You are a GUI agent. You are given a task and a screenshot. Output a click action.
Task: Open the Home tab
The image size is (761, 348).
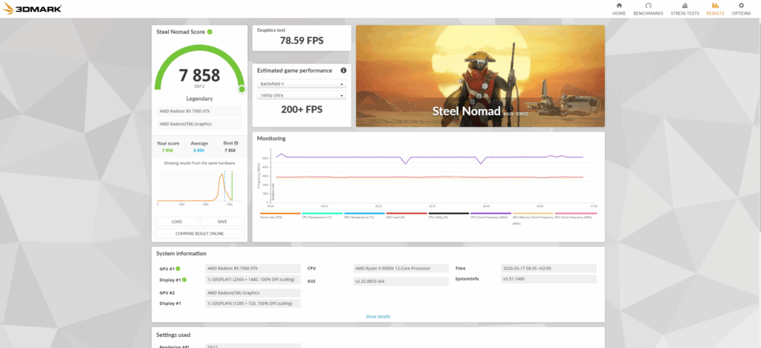pos(619,9)
